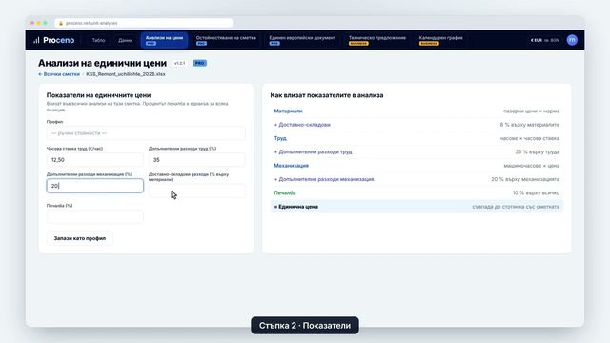Click the + Доставно-складови row
Screen dimensions: 610x343
click(x=417, y=125)
